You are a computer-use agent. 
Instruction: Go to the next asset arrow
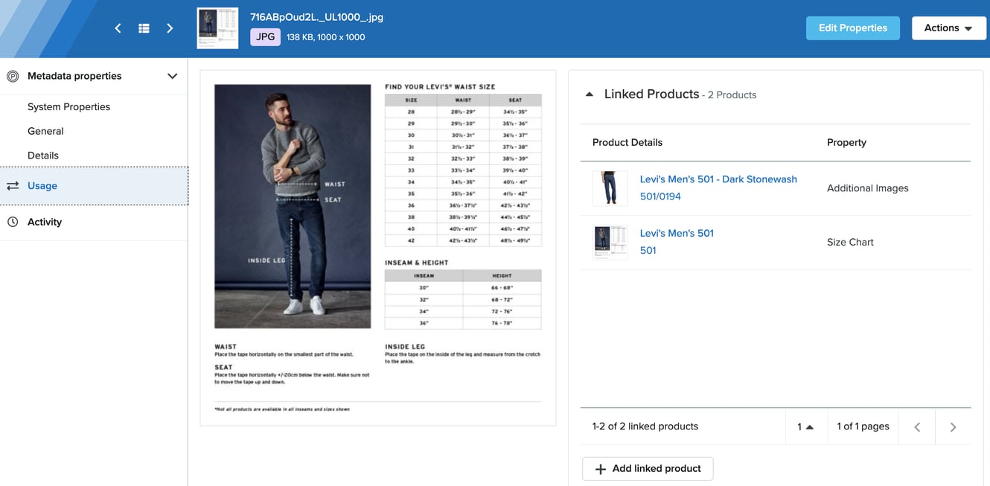coord(170,28)
